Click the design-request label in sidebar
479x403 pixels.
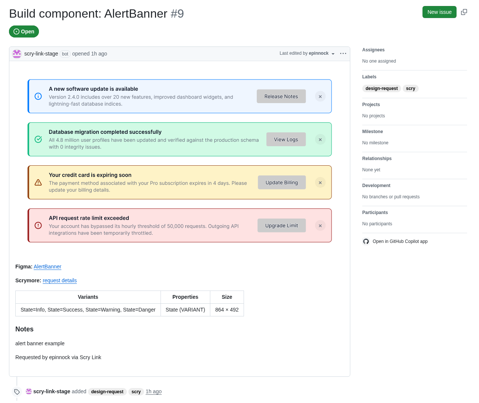click(x=382, y=88)
